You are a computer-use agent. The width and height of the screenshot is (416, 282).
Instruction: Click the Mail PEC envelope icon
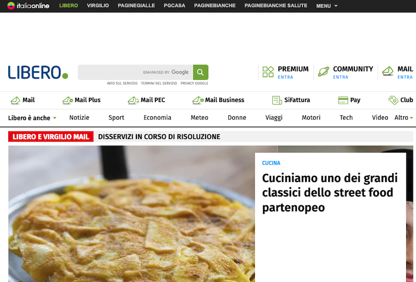pyautogui.click(x=133, y=100)
